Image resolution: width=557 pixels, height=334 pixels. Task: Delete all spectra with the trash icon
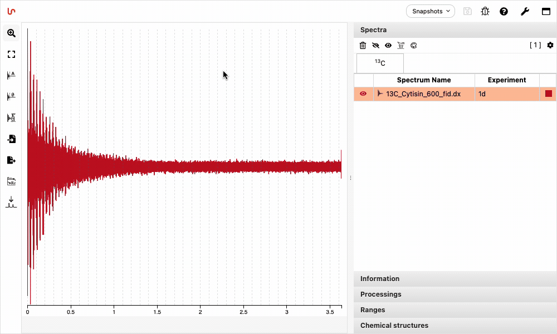click(363, 45)
